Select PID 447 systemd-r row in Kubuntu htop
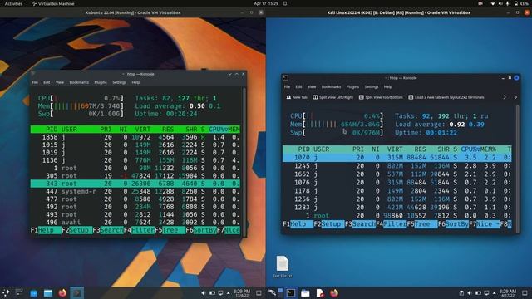The width and height of the screenshot is (532, 299). tap(135, 192)
